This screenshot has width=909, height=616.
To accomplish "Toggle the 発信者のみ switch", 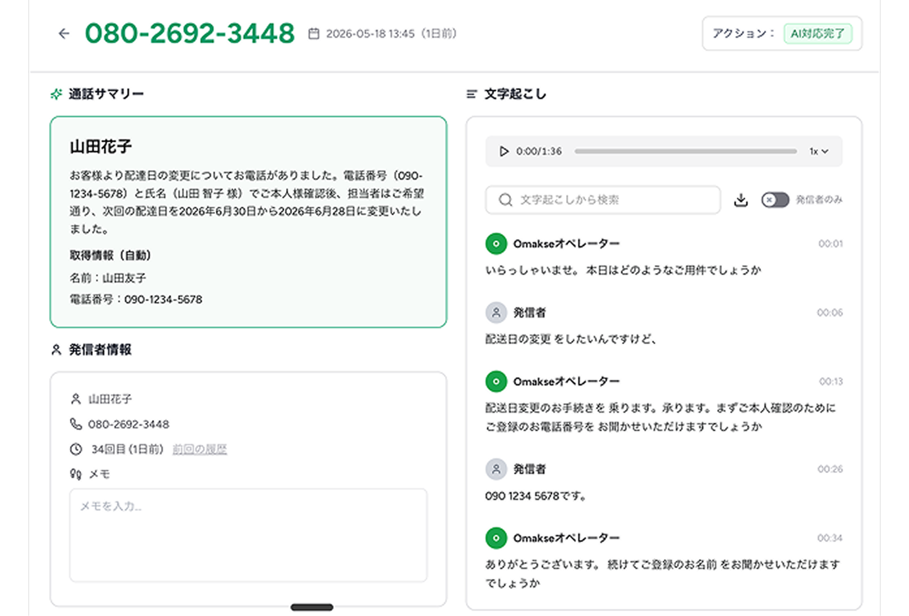I will pos(775,200).
